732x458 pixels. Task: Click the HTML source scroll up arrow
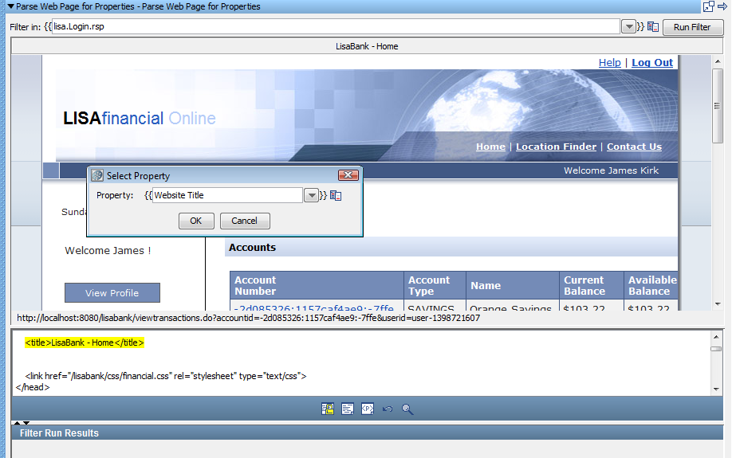[x=716, y=337]
